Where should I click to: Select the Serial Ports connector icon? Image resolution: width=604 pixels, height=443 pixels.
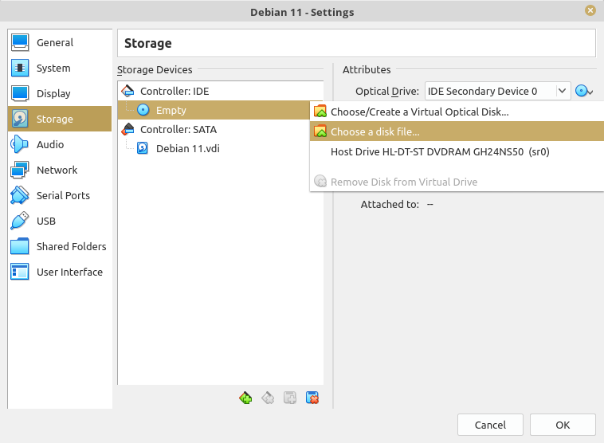[x=20, y=195]
